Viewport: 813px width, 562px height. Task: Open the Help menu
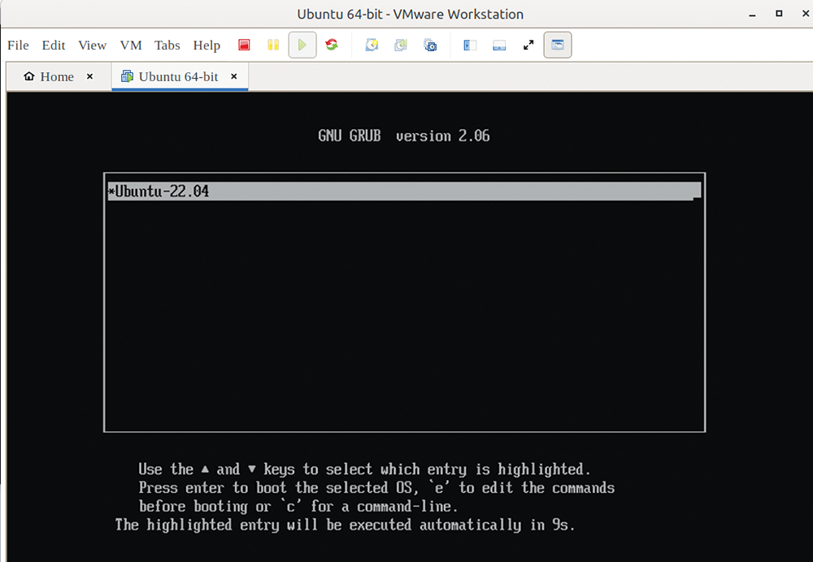point(207,45)
